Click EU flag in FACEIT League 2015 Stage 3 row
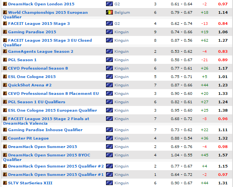The width and height of the screenshot is (233, 187). click(x=109, y=23)
